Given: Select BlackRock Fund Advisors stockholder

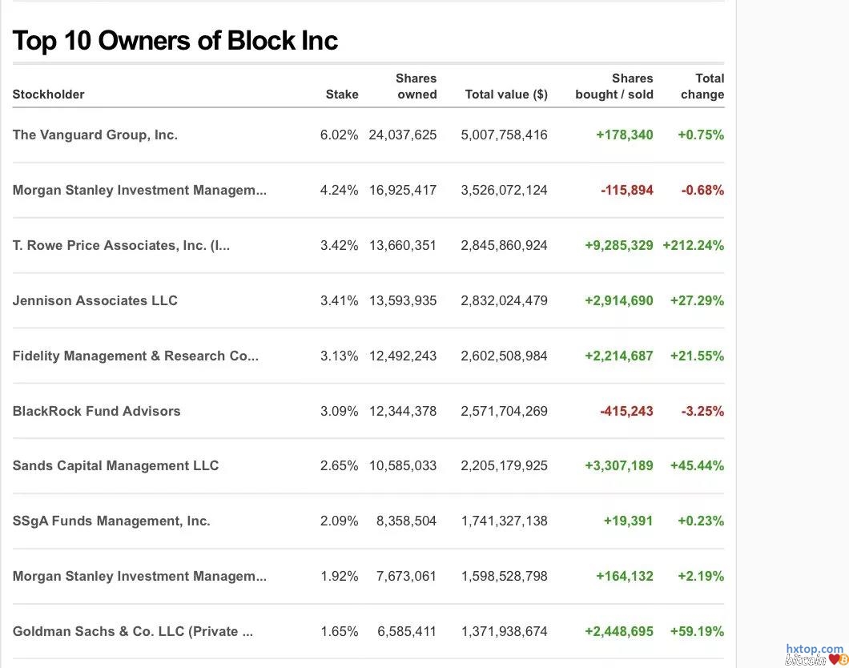Looking at the screenshot, I should tap(96, 411).
